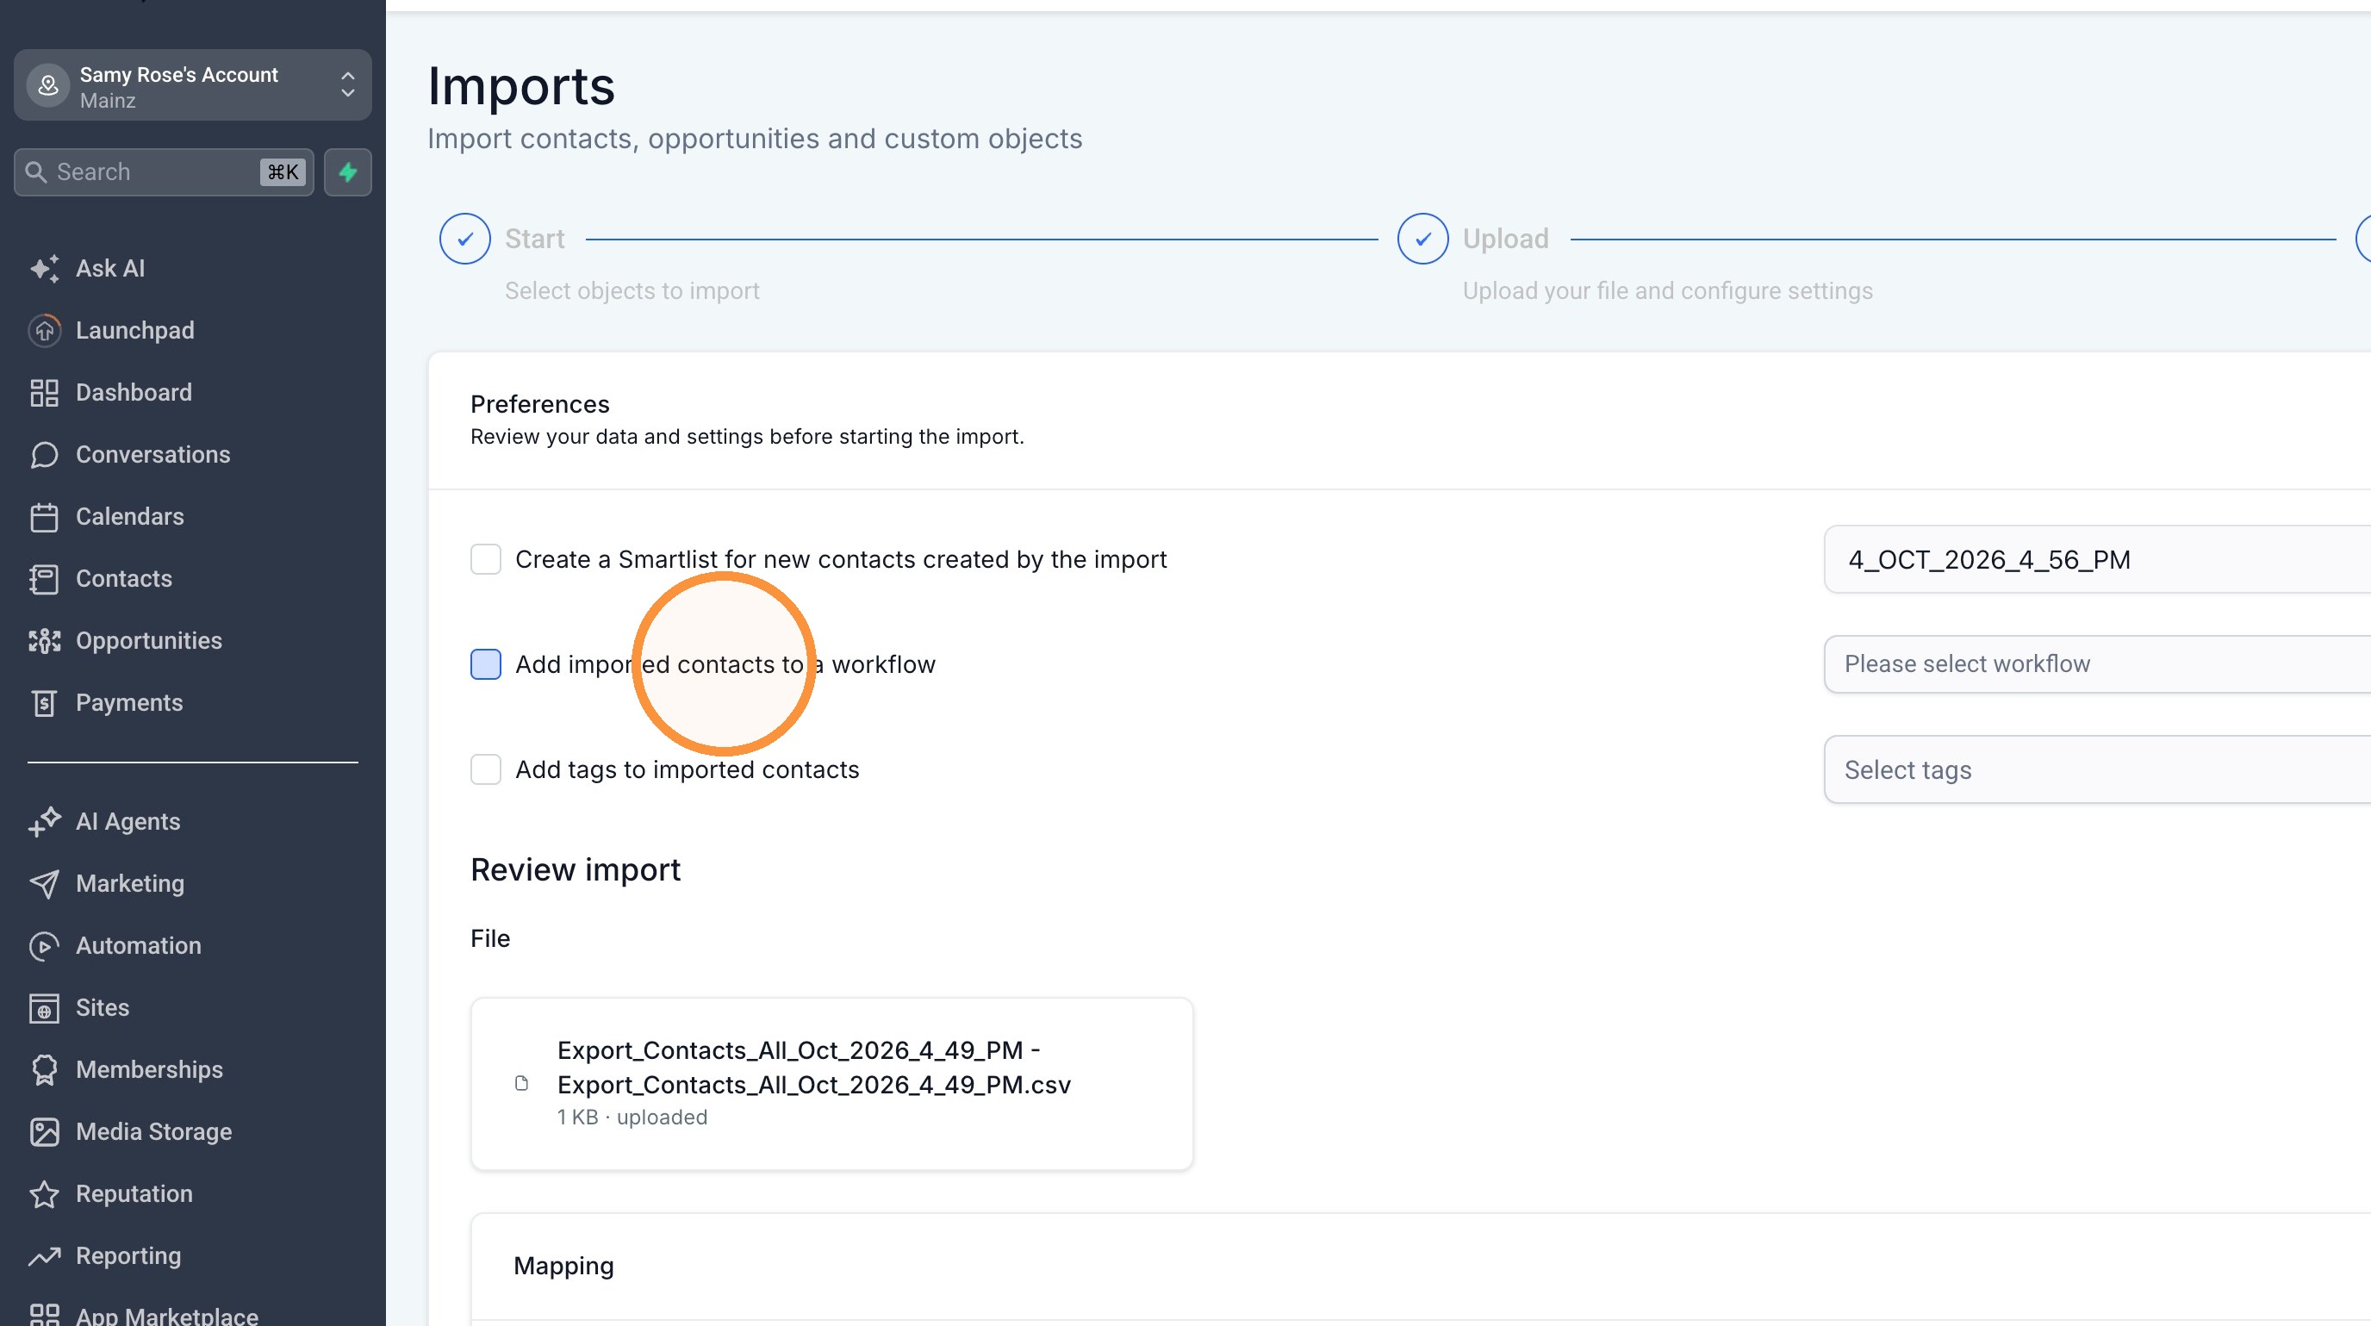
Task: Edit the 4_OCT_2026_4_56_PM smartlist name field
Action: click(2097, 559)
